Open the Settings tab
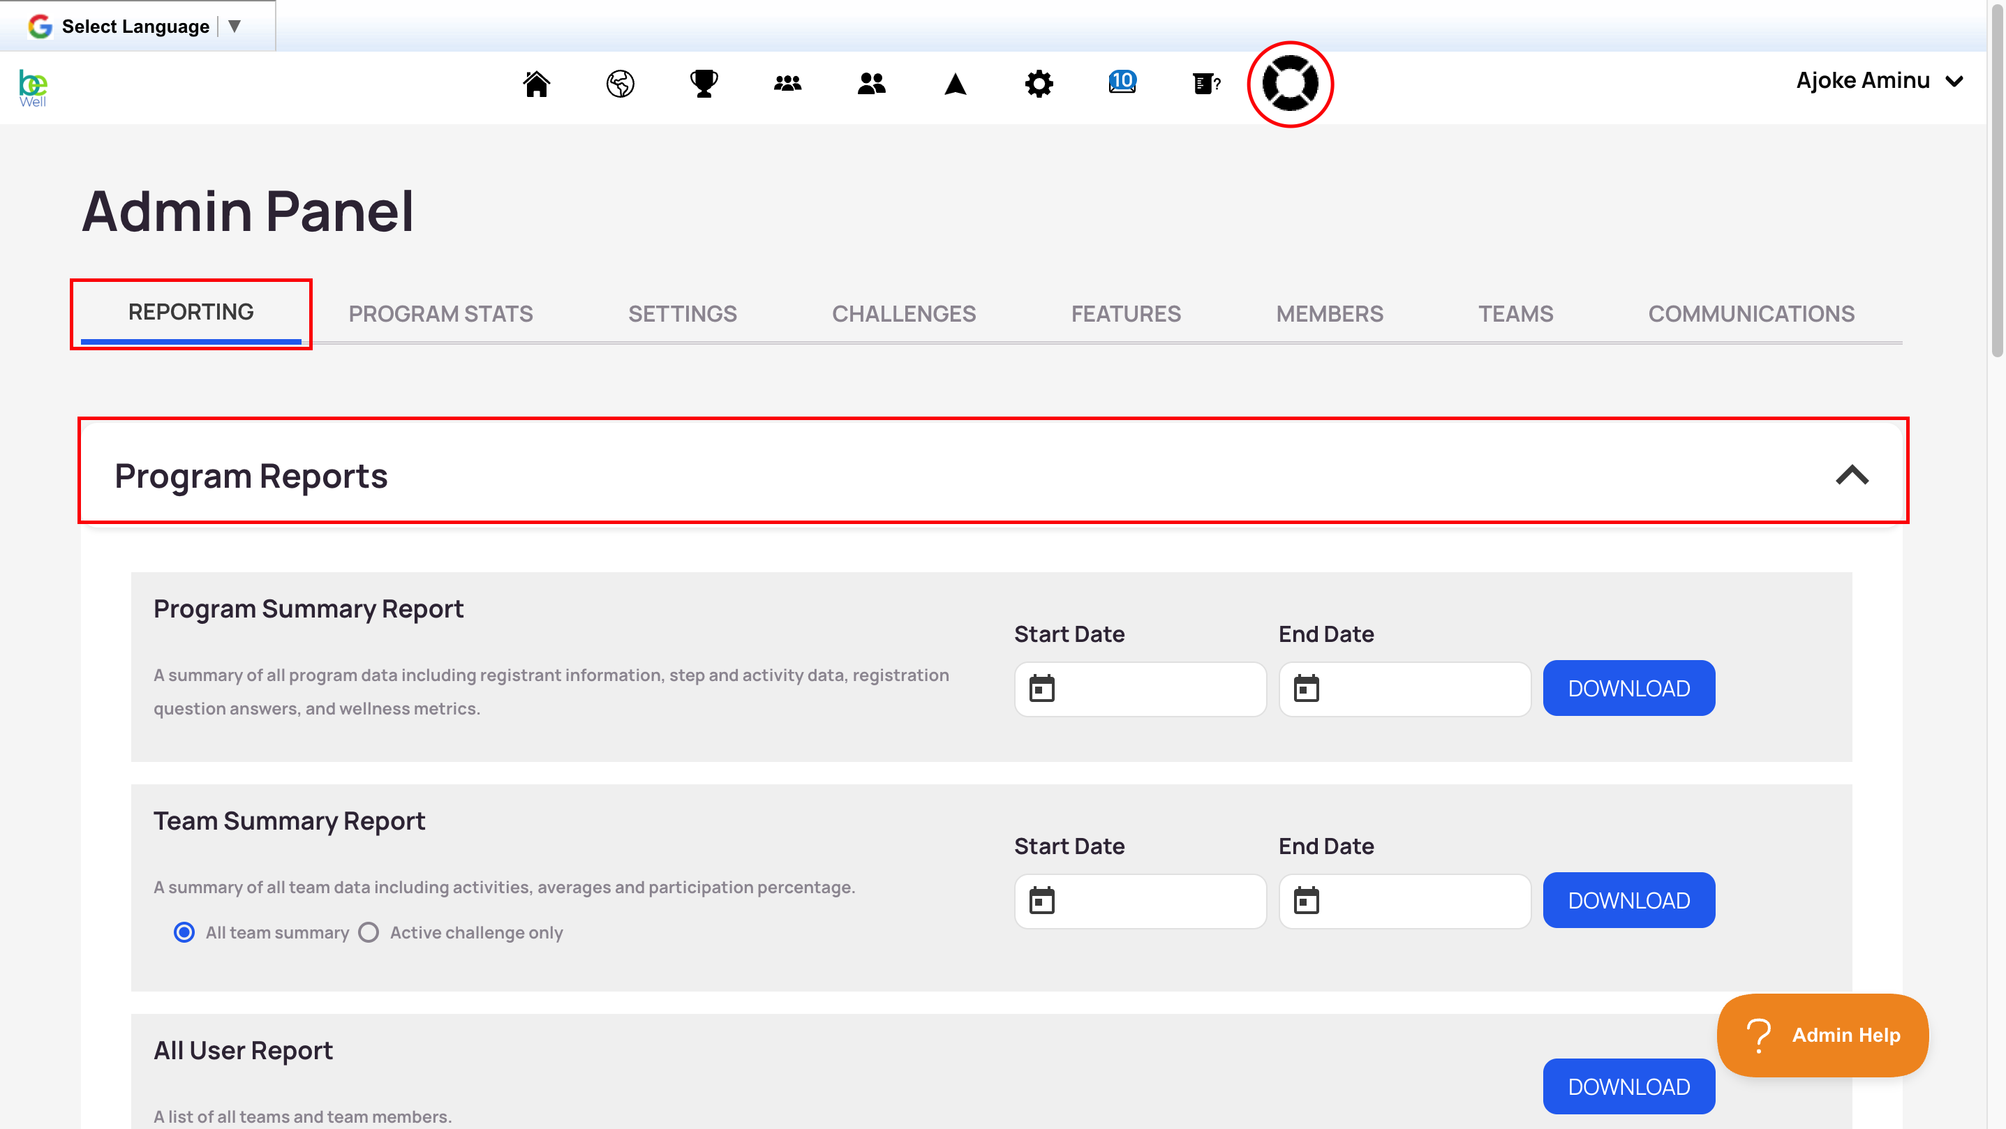The height and width of the screenshot is (1129, 2006). (x=682, y=314)
